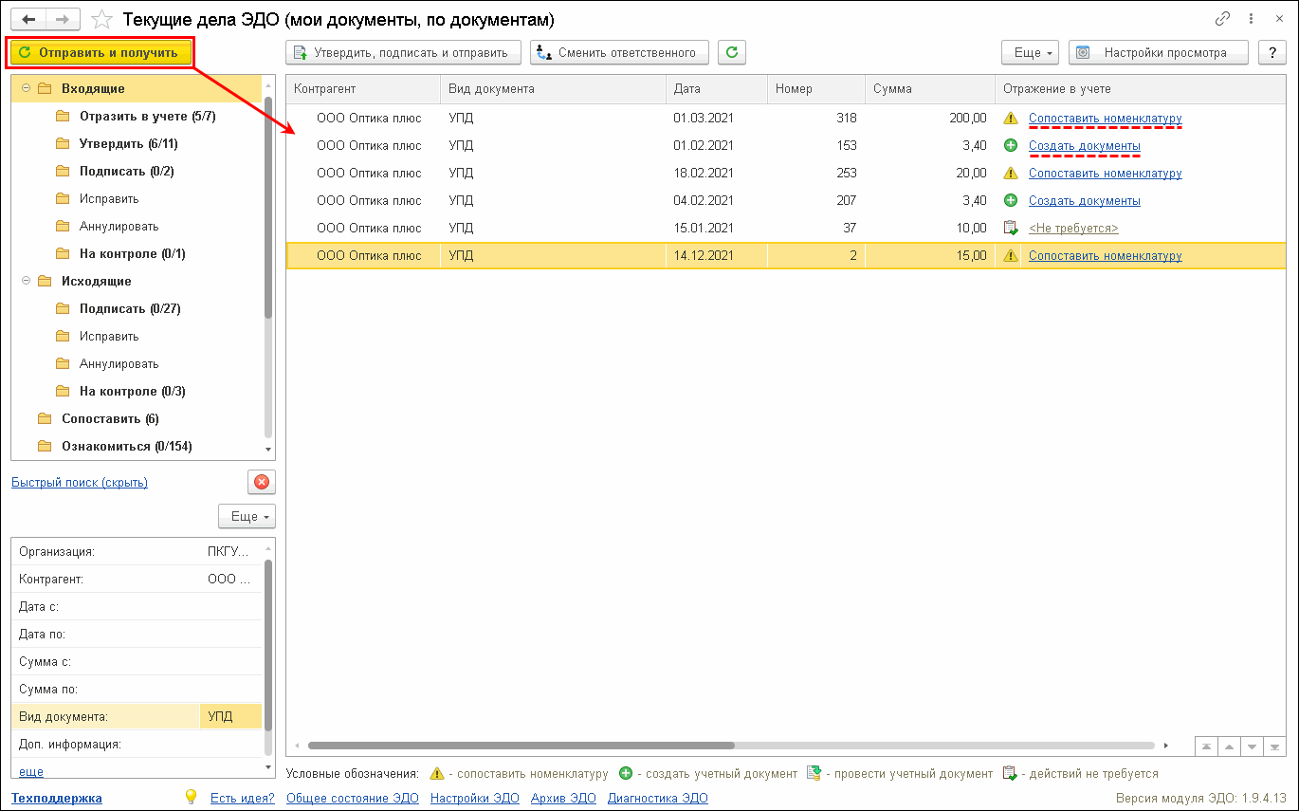This screenshot has height=811, width=1299.
Task: Collapse the Исходящие tree node
Action: (26, 282)
